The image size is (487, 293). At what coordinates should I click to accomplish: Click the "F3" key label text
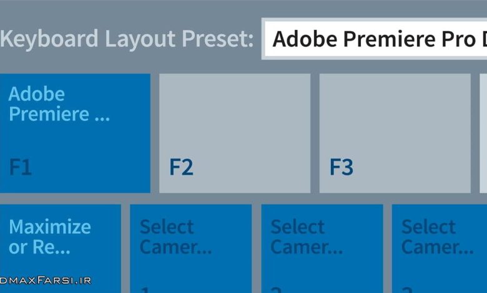(342, 167)
